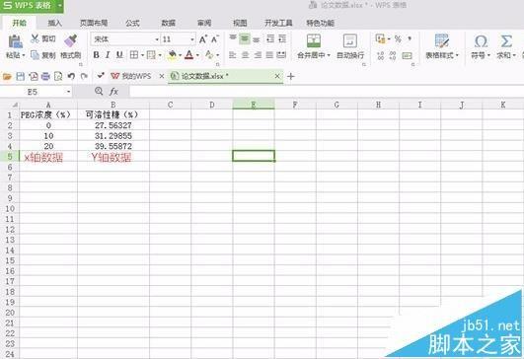The image size is (524, 359).
Task: Click the redo arrow icon
Action: tap(84, 77)
